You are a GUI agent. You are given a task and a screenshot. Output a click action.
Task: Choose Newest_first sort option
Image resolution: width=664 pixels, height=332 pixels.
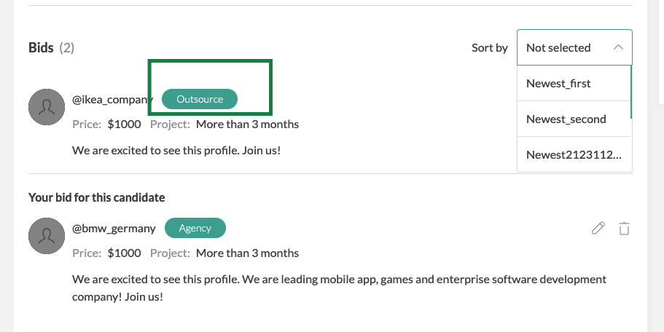click(x=558, y=83)
